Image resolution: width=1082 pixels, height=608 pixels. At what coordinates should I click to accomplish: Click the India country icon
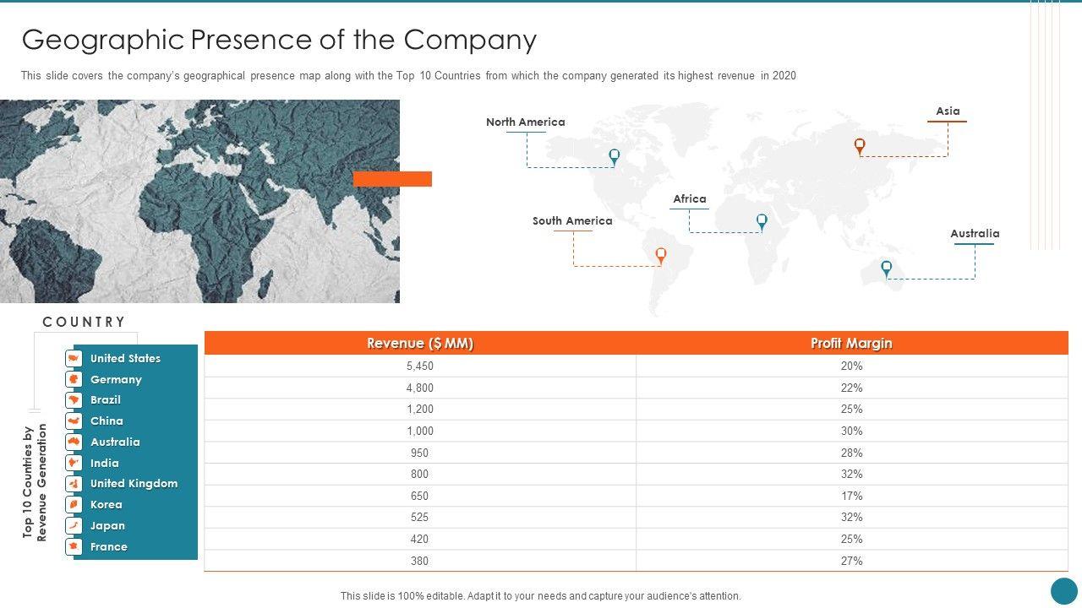tap(74, 463)
